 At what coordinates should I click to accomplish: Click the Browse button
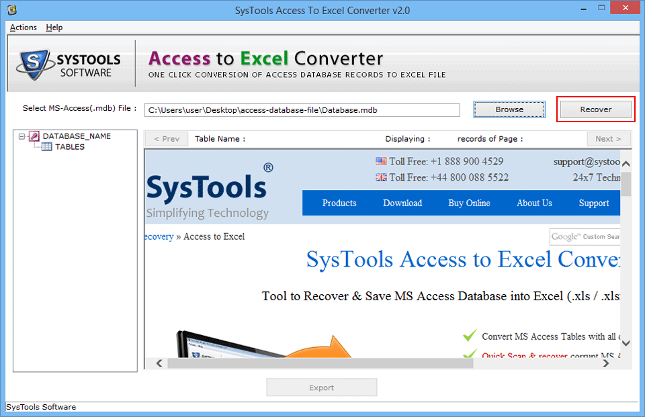[509, 109]
